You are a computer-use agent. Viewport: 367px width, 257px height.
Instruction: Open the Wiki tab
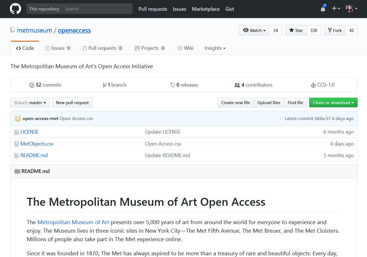tap(185, 48)
